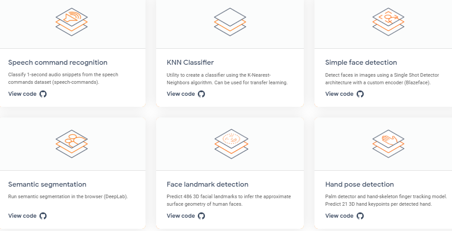The height and width of the screenshot is (231, 452).
Task: Click the Semantic segmentation illustration icon
Action: pyautogui.click(x=71, y=144)
